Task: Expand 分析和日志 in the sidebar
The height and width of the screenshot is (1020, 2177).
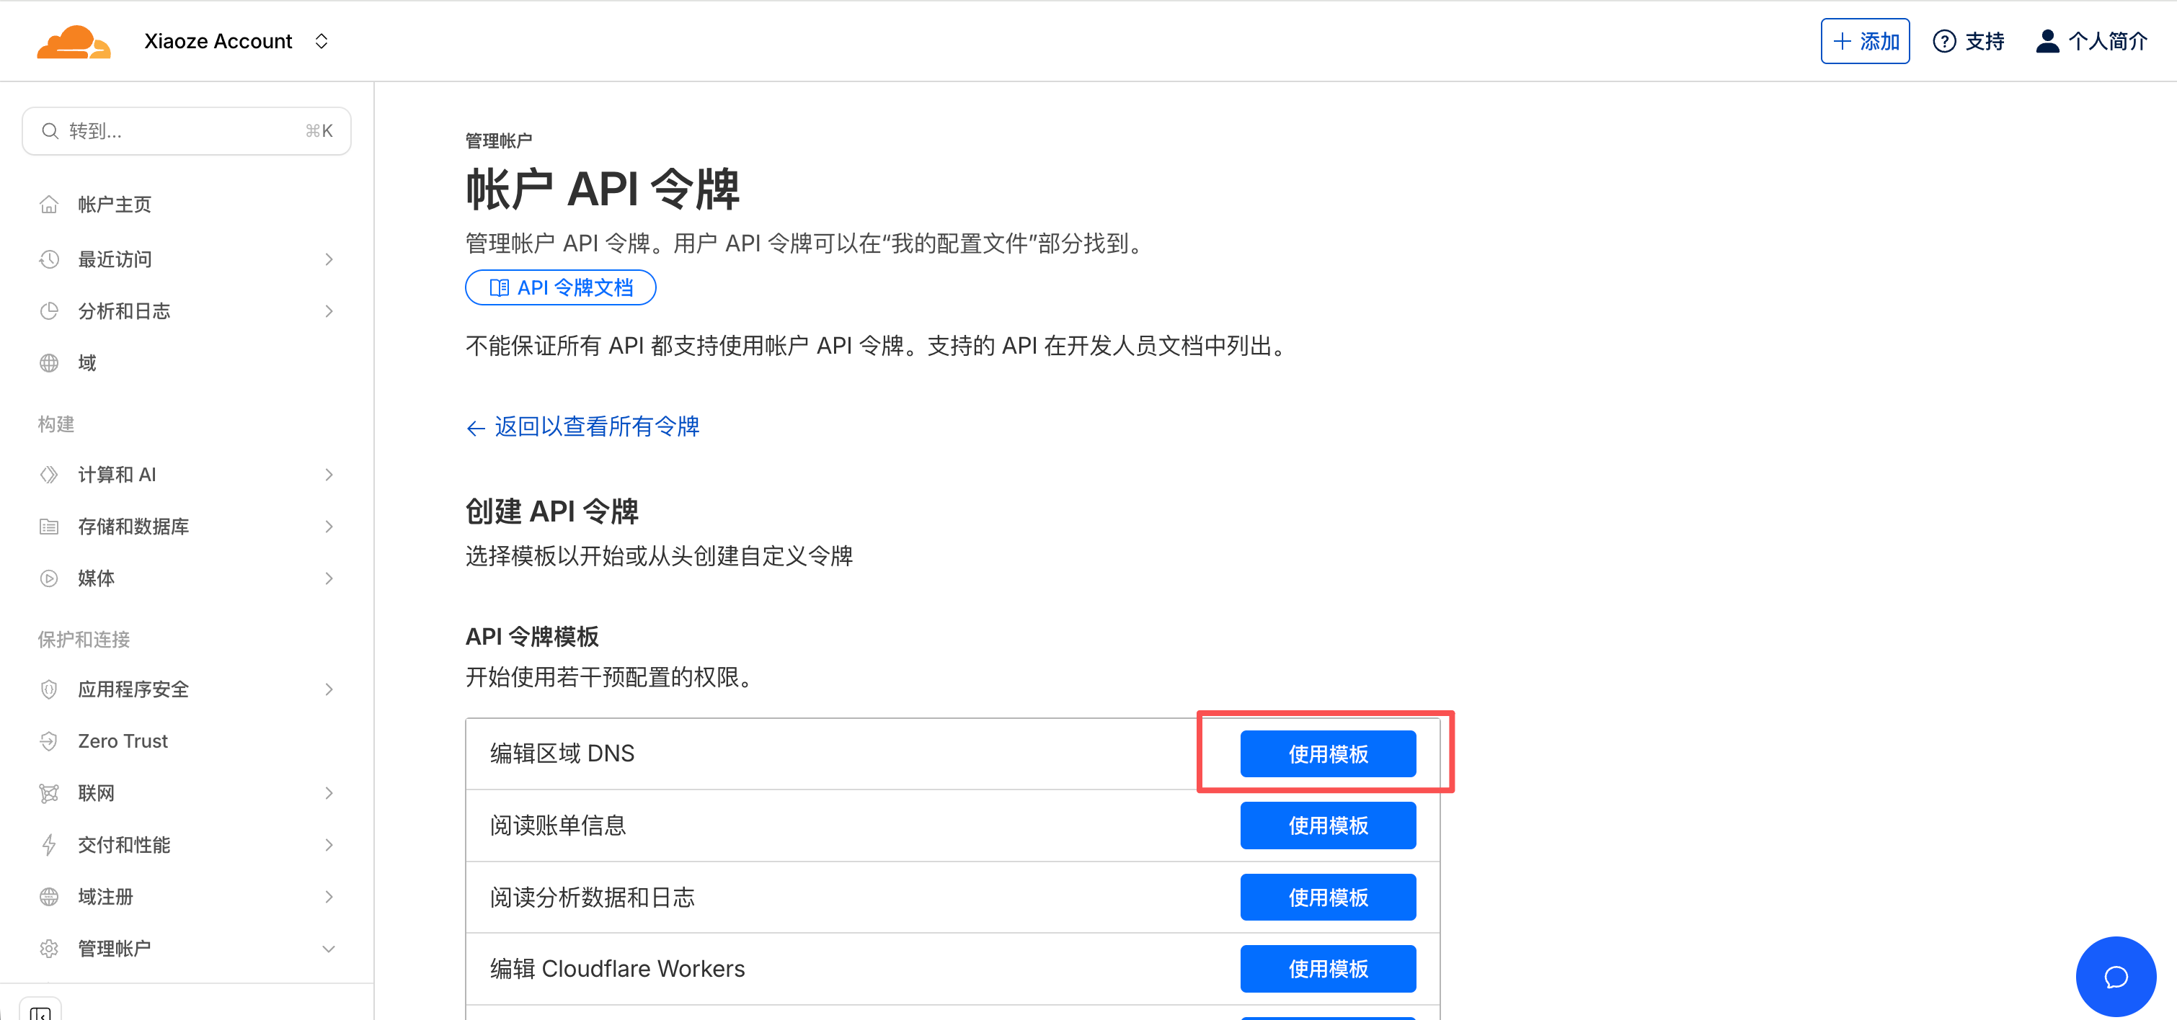Action: point(329,310)
